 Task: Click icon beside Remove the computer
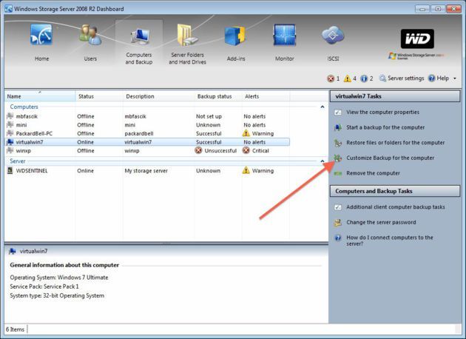(x=338, y=173)
